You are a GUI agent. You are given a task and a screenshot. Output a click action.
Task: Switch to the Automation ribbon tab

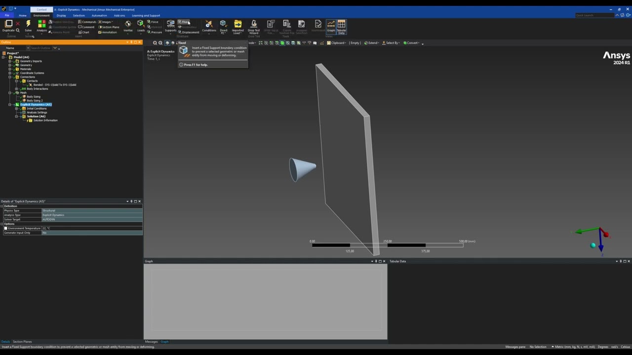coord(99,15)
